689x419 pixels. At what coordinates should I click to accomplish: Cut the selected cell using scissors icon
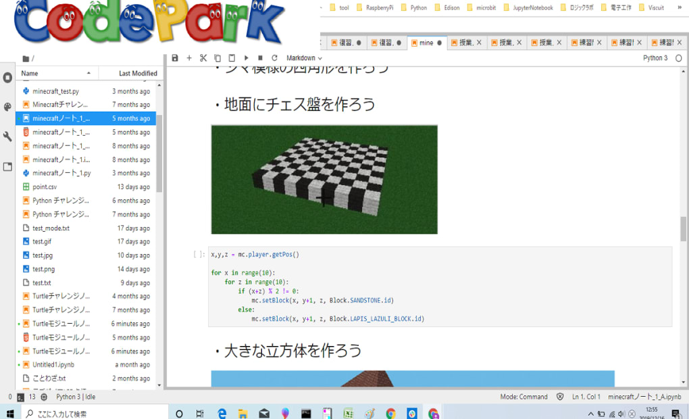pyautogui.click(x=203, y=58)
